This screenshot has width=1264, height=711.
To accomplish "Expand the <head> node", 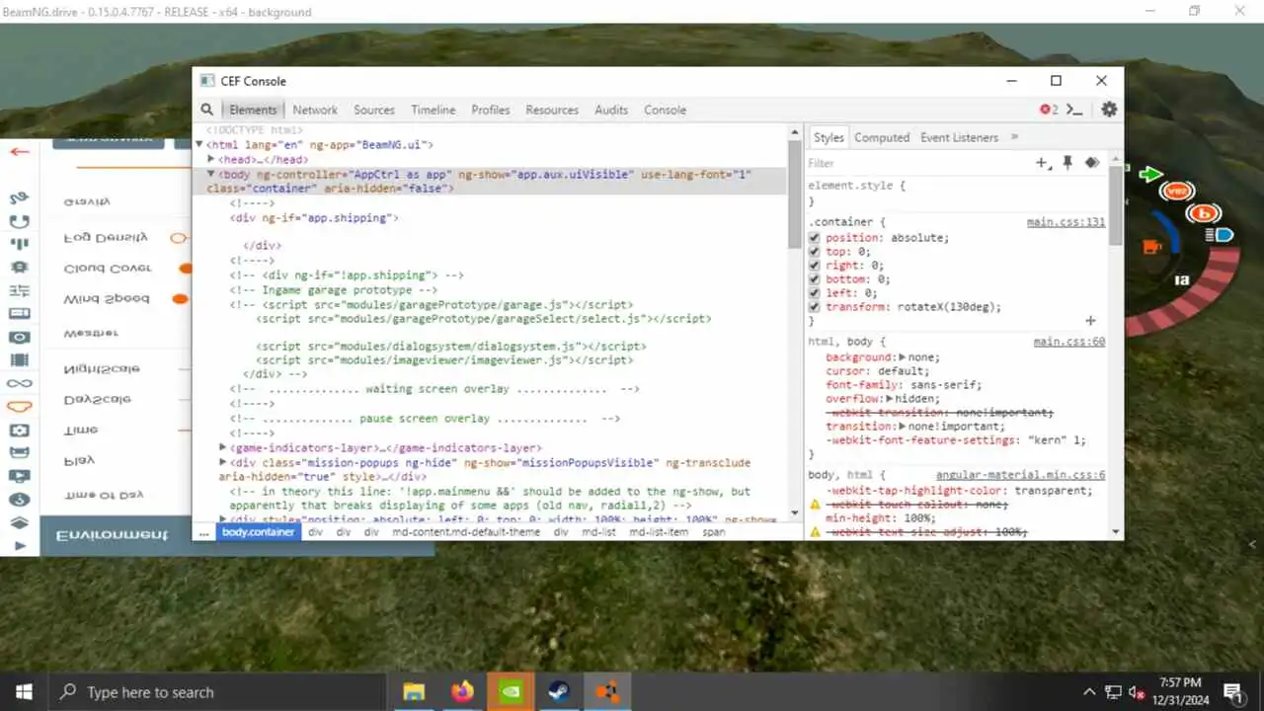I will [211, 159].
